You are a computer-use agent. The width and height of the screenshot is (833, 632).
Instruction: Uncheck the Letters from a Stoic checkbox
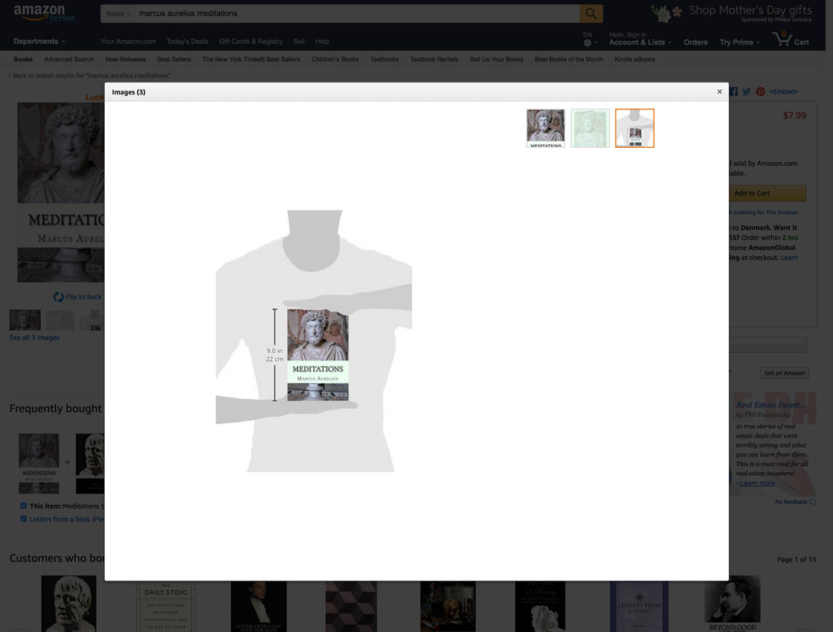pos(23,519)
